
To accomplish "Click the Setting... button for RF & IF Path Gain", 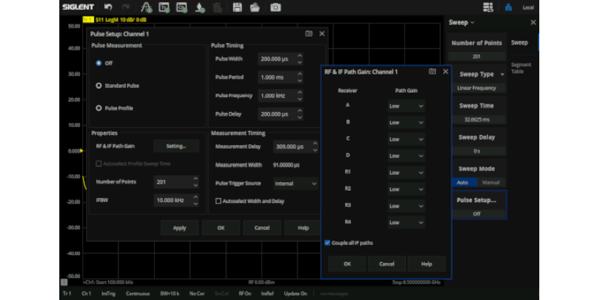I will point(176,146).
